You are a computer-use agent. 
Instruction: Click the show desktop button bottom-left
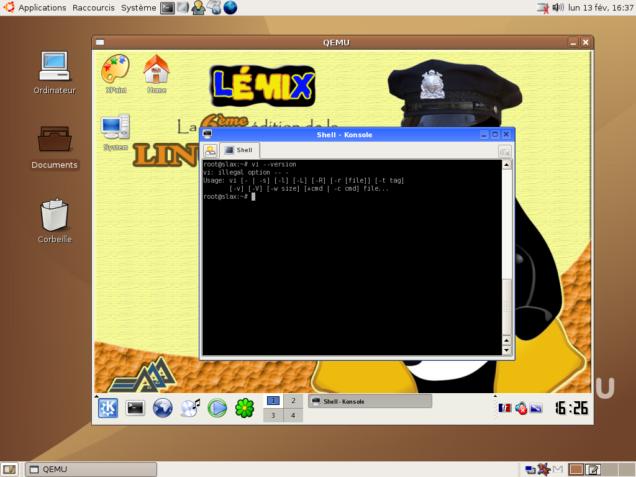point(9,470)
